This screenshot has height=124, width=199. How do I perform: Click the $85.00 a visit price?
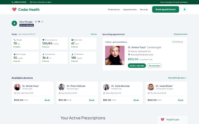pyautogui.click(x=109, y=100)
